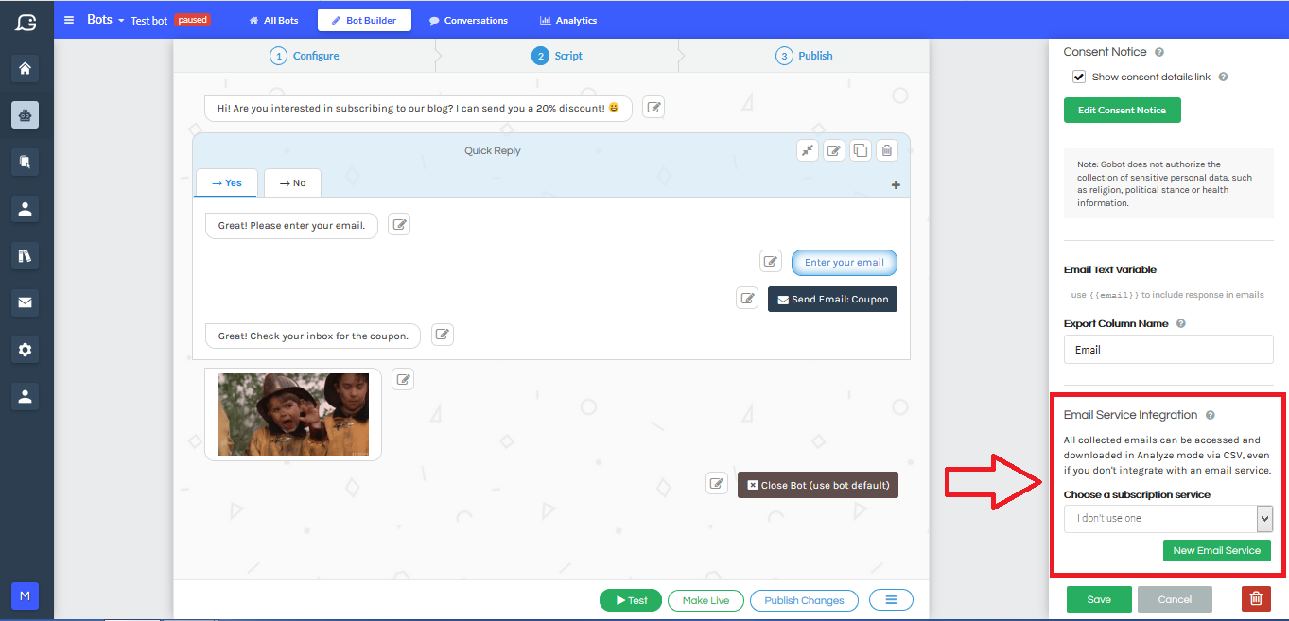This screenshot has height=621, width=1289.
Task: Click 'Great! Check your inbox for the coupon.' bubble
Action: click(313, 336)
